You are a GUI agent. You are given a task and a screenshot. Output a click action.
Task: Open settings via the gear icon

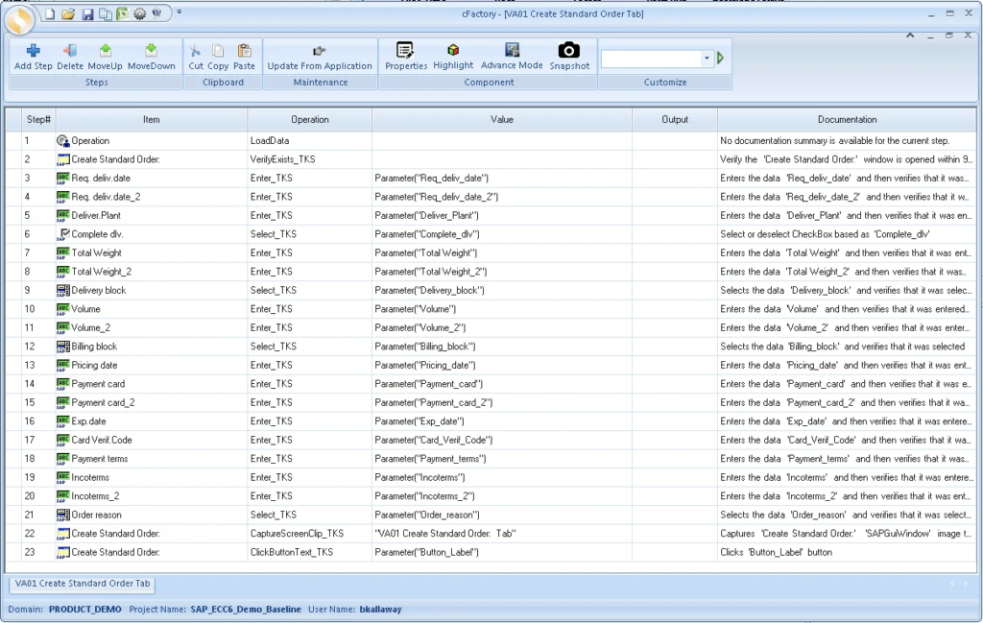(x=140, y=13)
